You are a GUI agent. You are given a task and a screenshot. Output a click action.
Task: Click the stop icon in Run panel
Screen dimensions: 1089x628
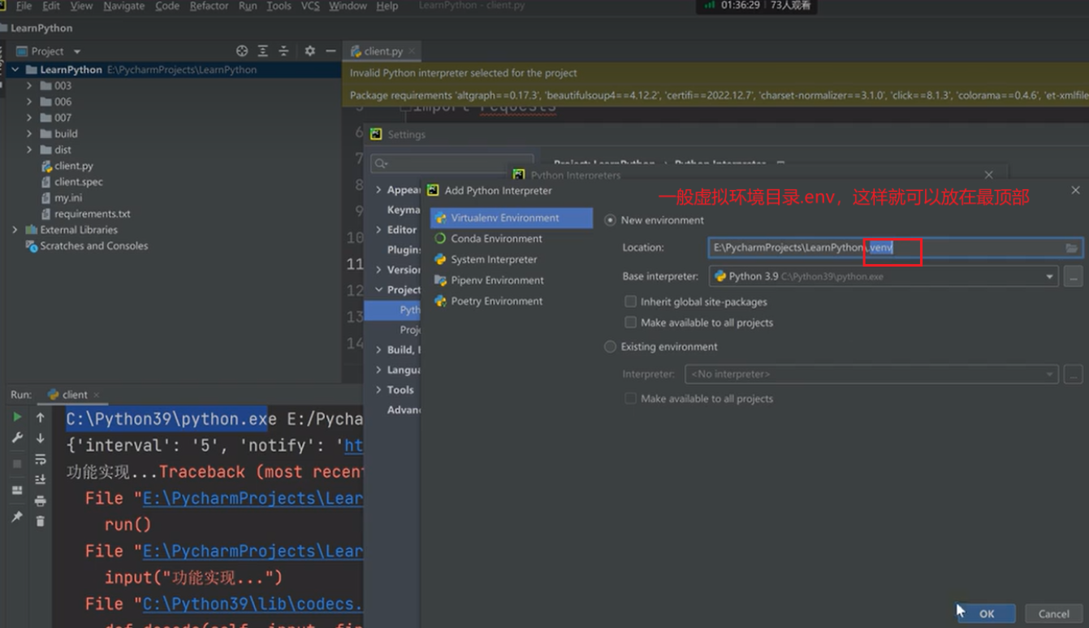click(x=17, y=464)
